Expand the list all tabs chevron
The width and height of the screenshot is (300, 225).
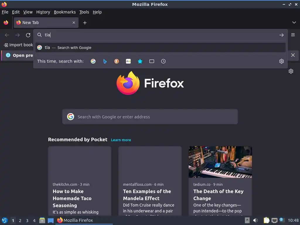click(294, 23)
